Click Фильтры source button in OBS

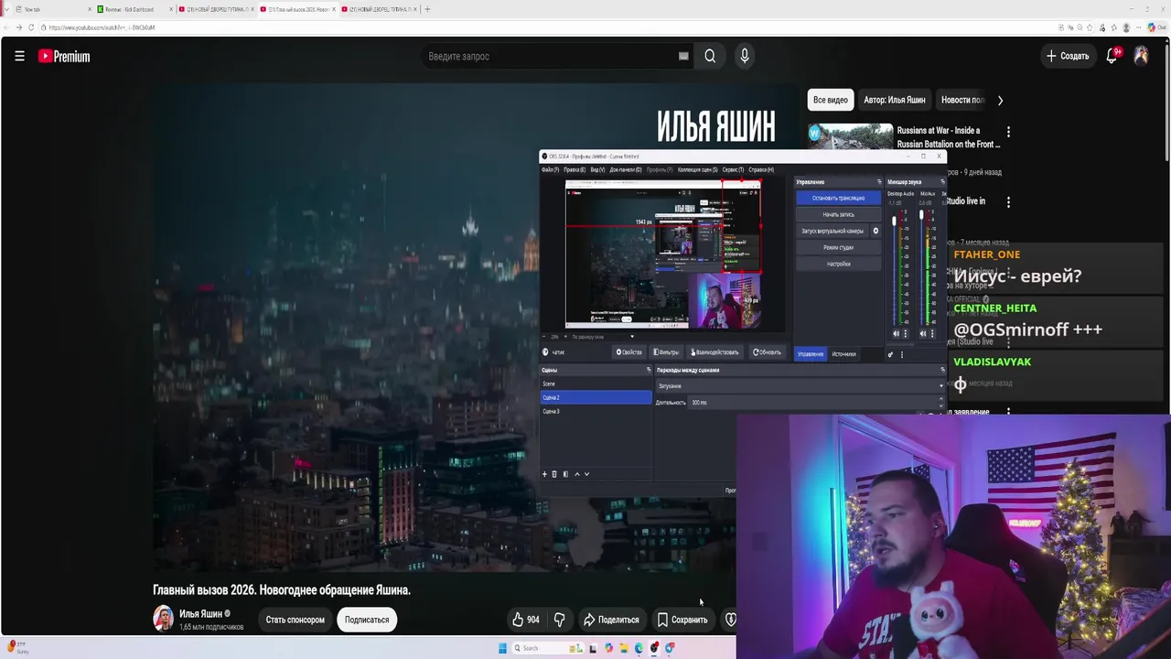click(x=666, y=352)
